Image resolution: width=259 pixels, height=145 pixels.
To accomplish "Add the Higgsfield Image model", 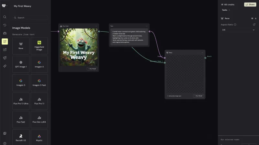I will coord(39,46).
